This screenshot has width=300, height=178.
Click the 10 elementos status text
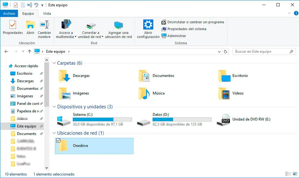pyautogui.click(x=16, y=174)
